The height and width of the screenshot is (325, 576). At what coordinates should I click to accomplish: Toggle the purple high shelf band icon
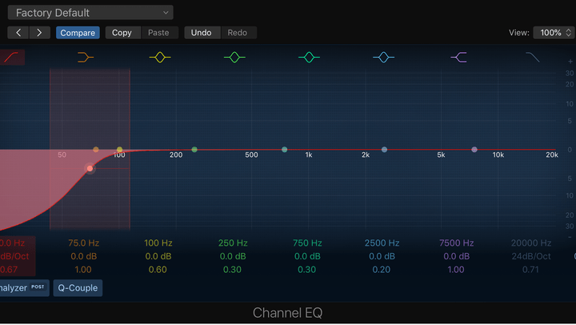click(459, 58)
